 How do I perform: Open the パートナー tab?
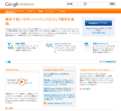tap(51, 12)
